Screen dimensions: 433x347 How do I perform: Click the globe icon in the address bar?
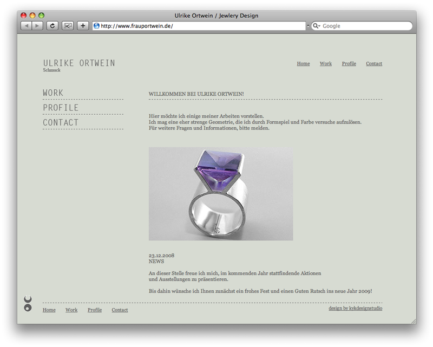(96, 26)
